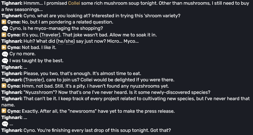Click the underlined "she" pronoun in Tighnari's line

click(70, 41)
